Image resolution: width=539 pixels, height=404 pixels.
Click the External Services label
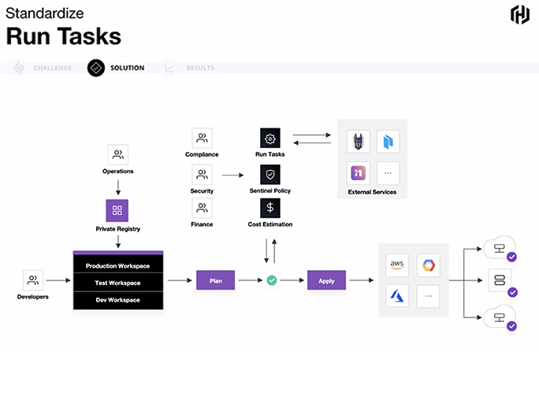(372, 192)
